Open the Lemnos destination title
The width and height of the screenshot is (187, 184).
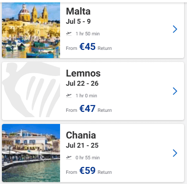tap(83, 73)
